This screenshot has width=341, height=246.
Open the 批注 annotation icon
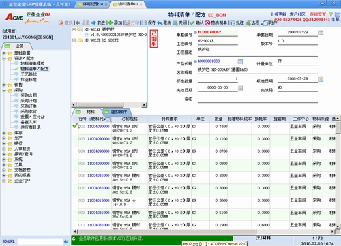coord(233,22)
